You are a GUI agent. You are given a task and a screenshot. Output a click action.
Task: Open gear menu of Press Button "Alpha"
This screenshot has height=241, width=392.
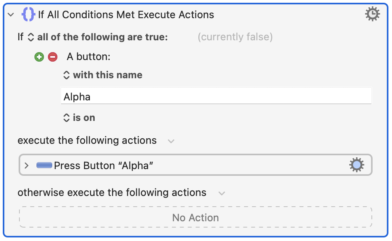(x=356, y=165)
